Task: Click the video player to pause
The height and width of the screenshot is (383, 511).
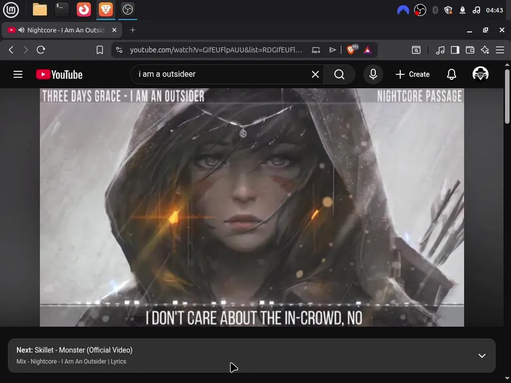Action: pos(252,207)
